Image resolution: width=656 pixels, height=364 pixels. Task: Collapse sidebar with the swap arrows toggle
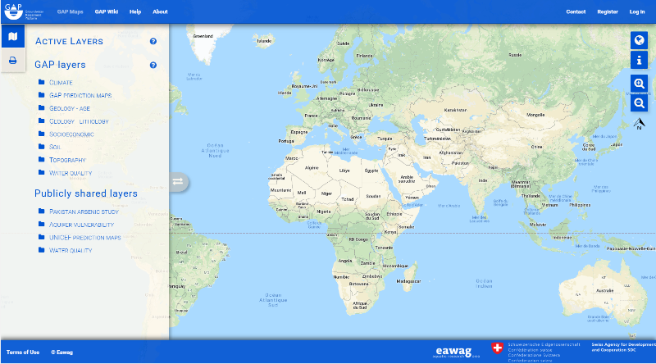[178, 181]
